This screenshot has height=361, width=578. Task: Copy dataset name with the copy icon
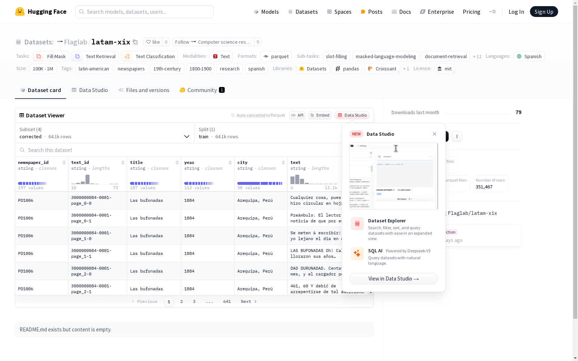click(x=135, y=42)
